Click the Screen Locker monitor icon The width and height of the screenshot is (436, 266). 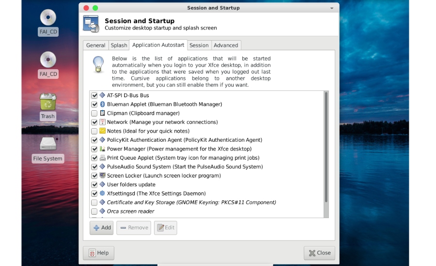pyautogui.click(x=102, y=176)
